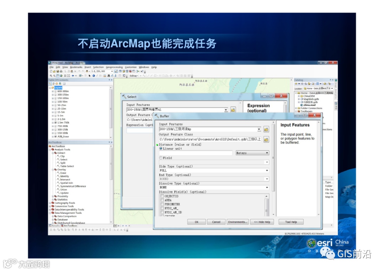Create a new map document
Image resolution: width=384 pixels, height=271 pixels.
[51, 71]
